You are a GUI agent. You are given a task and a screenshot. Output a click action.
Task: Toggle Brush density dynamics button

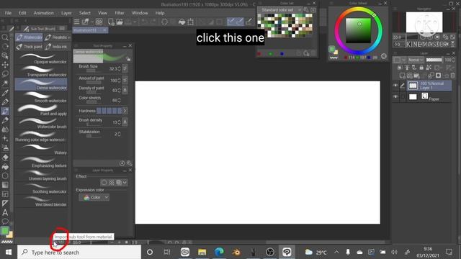point(125,122)
